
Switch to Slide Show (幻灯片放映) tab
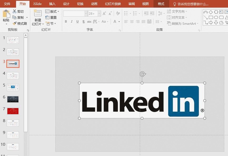[113, 4]
